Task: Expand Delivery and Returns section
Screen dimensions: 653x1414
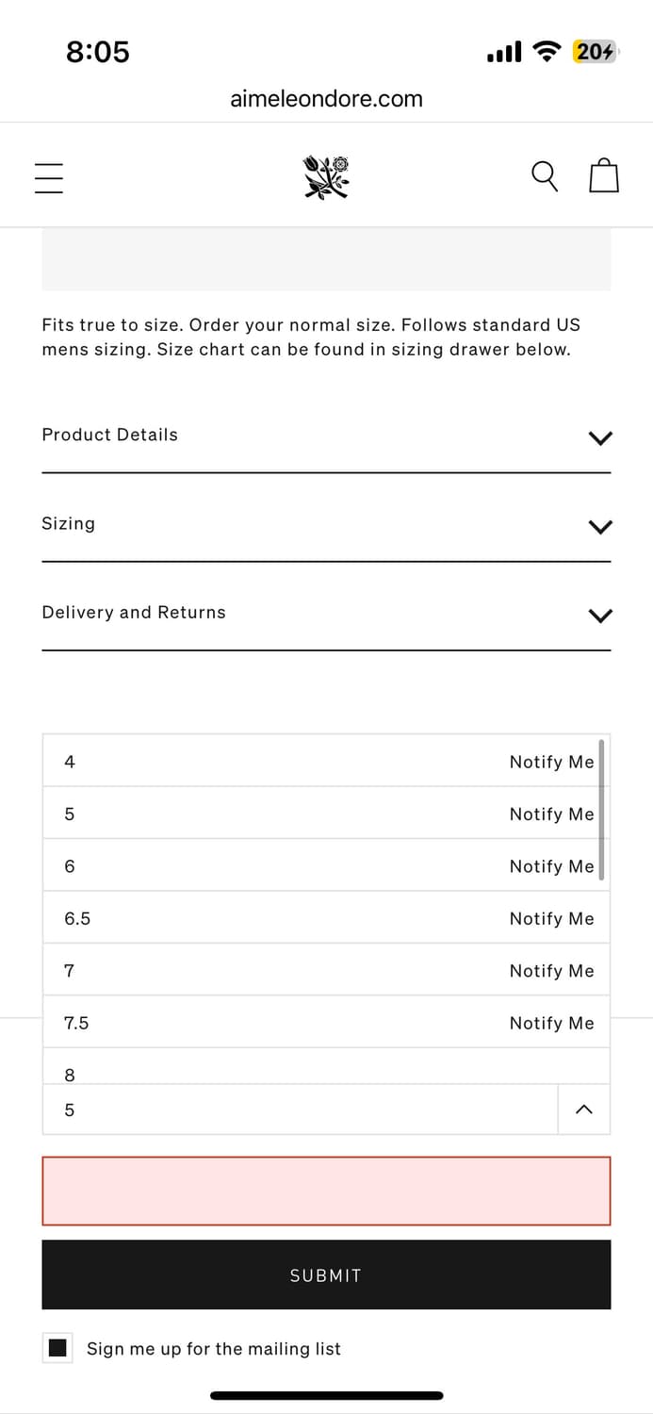Action: [326, 613]
